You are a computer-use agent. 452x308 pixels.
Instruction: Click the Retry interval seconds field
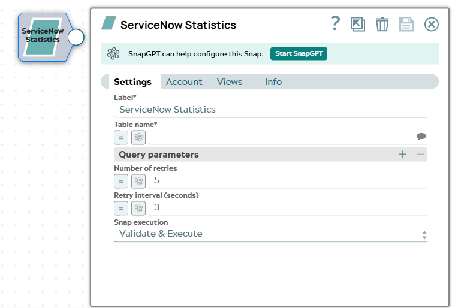click(288, 208)
